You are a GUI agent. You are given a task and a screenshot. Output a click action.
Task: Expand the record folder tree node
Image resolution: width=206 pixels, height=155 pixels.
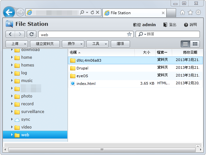12,104
